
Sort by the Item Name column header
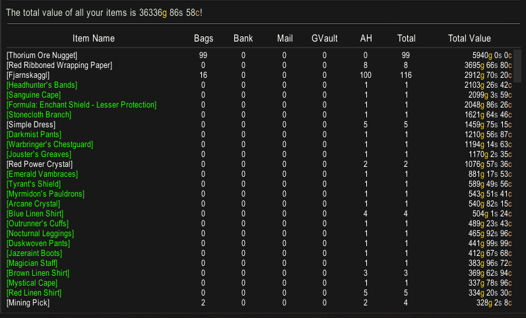[94, 38]
